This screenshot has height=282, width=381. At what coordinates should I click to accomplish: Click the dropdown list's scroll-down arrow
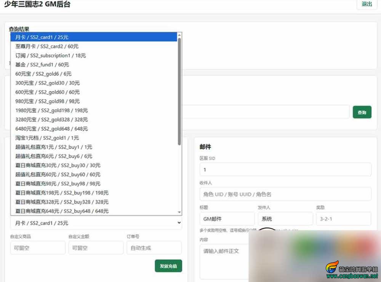(179, 212)
